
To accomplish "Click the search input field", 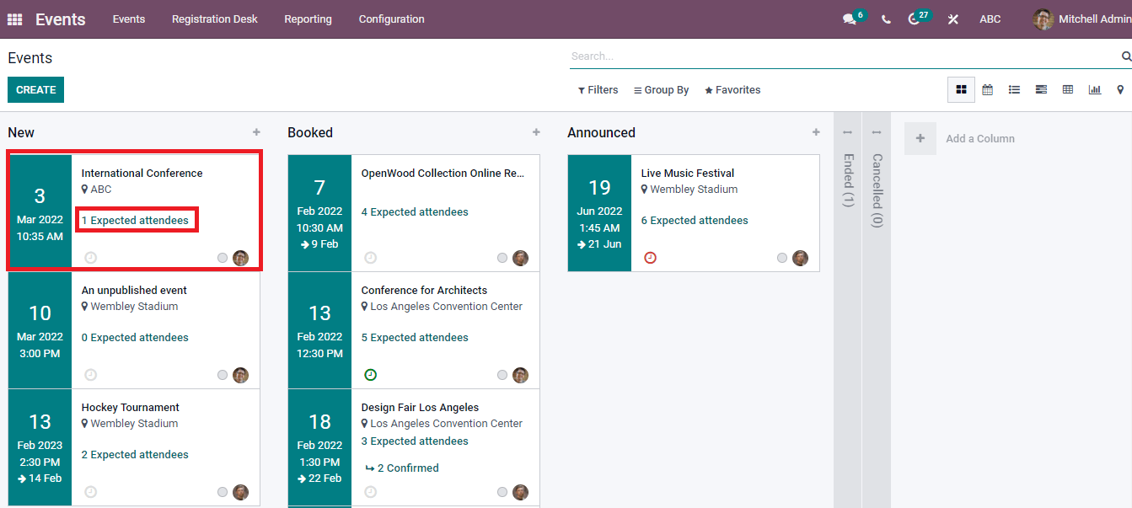I will pyautogui.click(x=843, y=56).
